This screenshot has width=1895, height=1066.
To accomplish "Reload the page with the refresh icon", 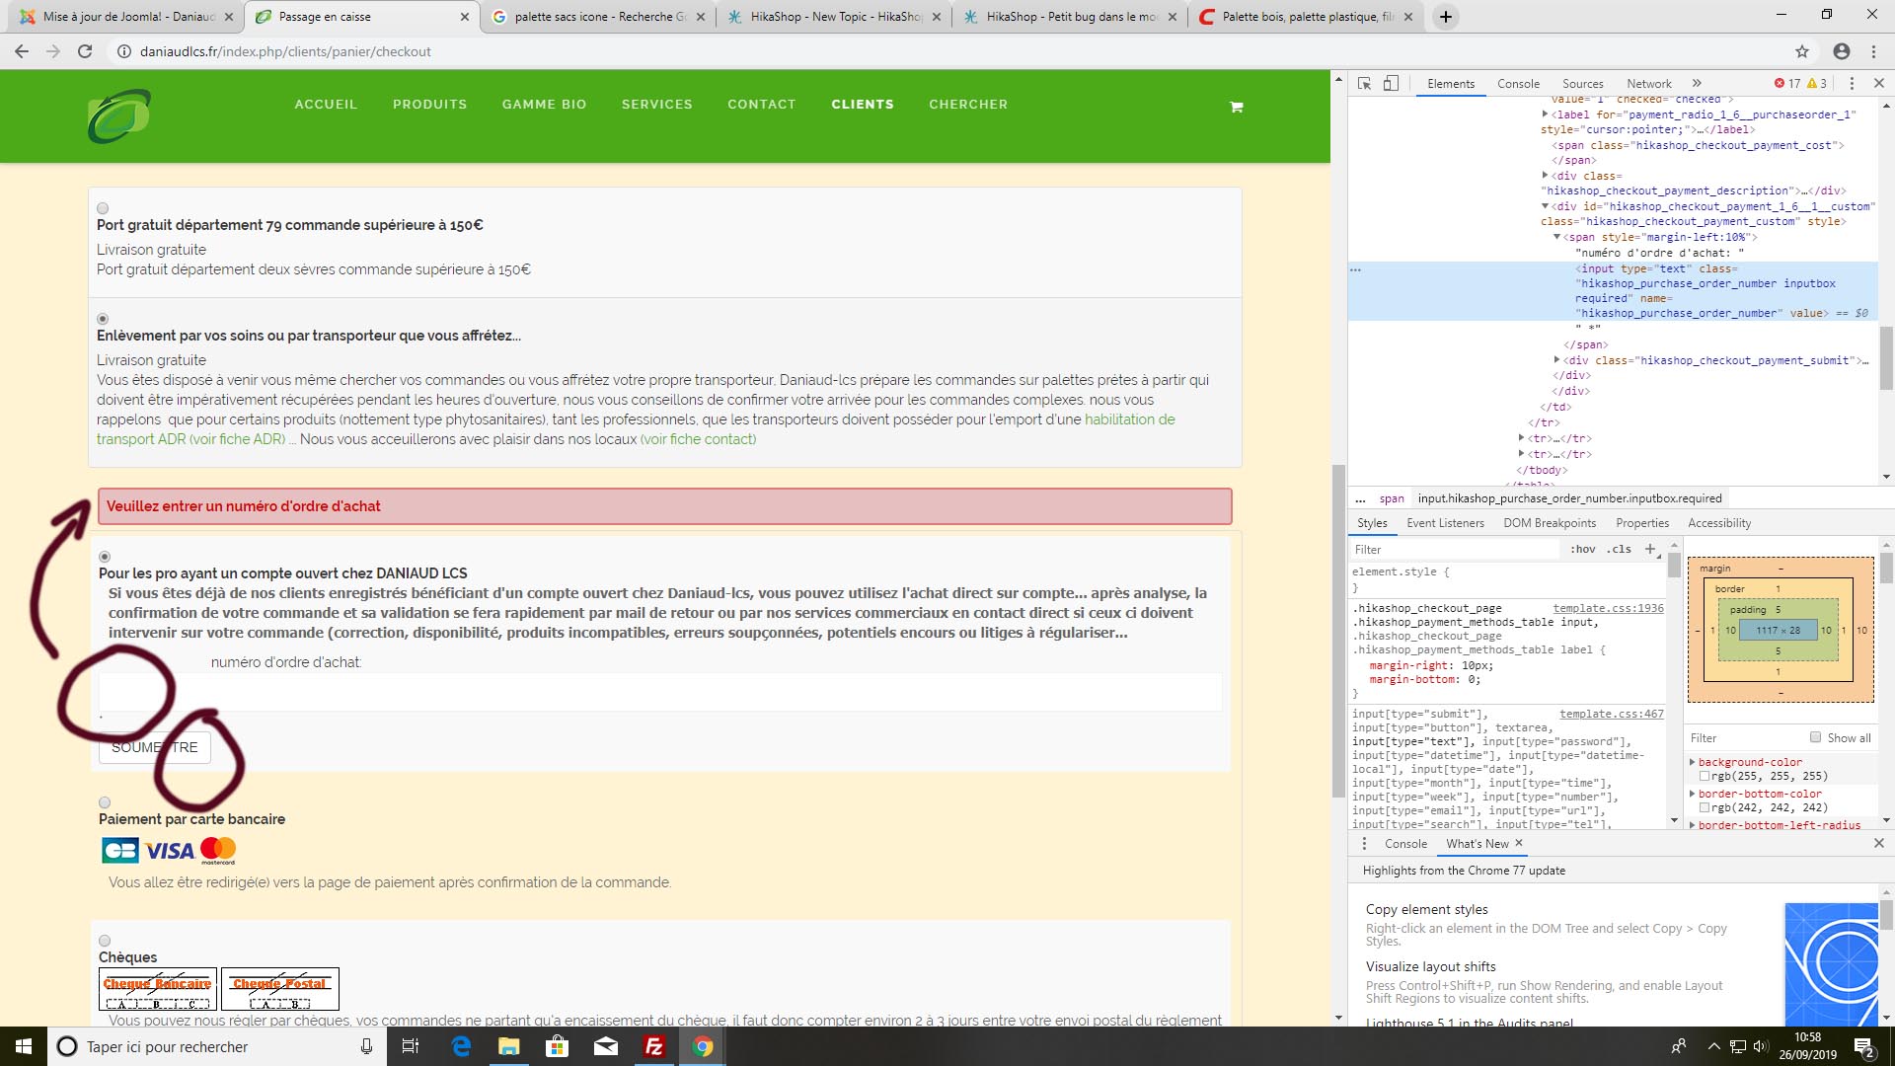I will [85, 51].
